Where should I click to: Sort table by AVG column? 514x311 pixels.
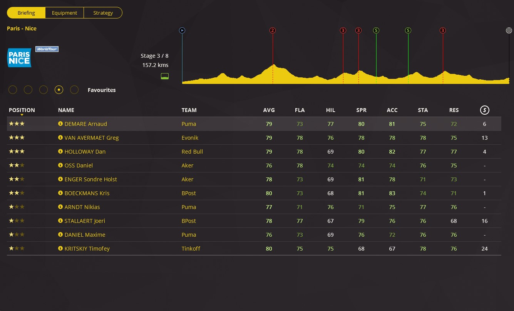[269, 110]
